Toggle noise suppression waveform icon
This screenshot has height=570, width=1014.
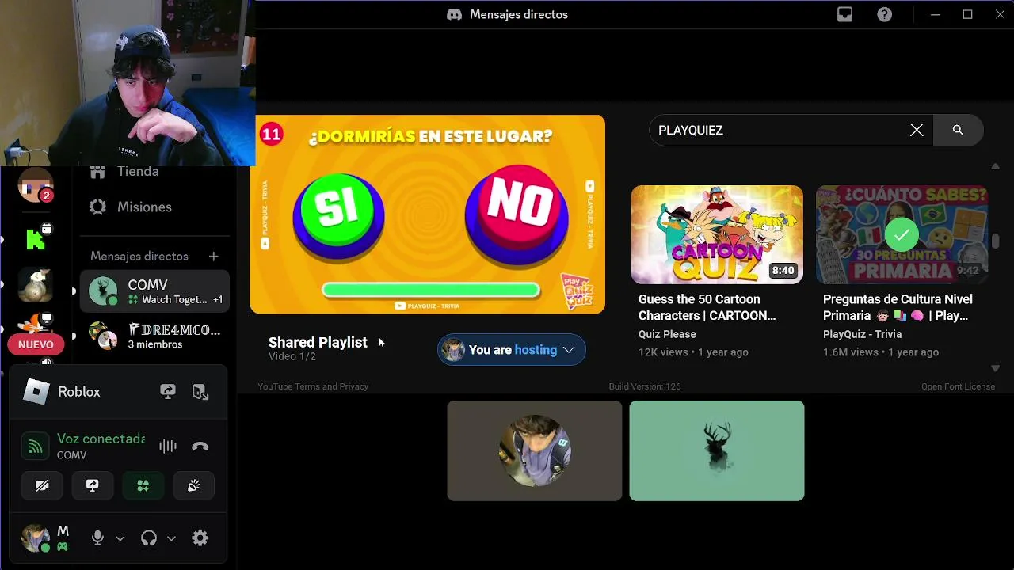(x=168, y=446)
